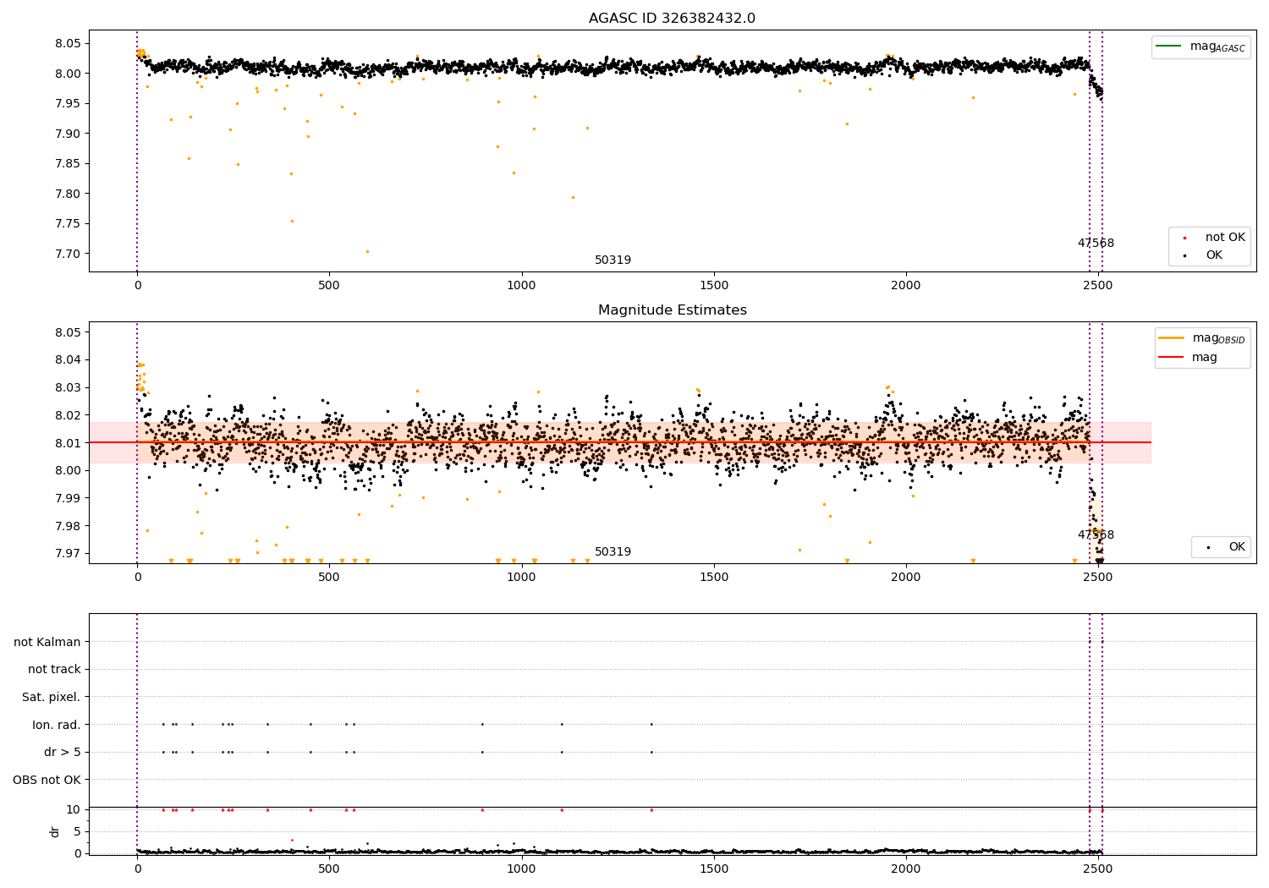
Task: Click the lowest orange outlier point near 7.70
Action: tap(367, 251)
